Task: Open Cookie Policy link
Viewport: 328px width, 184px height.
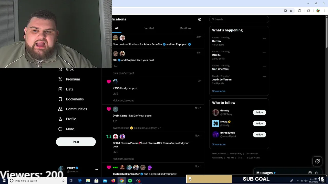Action: (252, 154)
